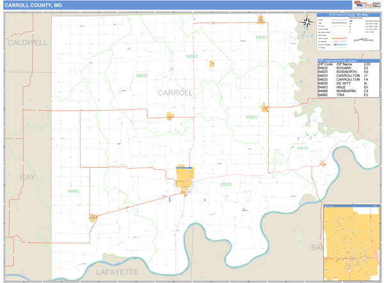Image resolution: width=384 pixels, height=283 pixels.
Task: Click the ZIP Code Index/Grid Locator header
Action: (348, 60)
